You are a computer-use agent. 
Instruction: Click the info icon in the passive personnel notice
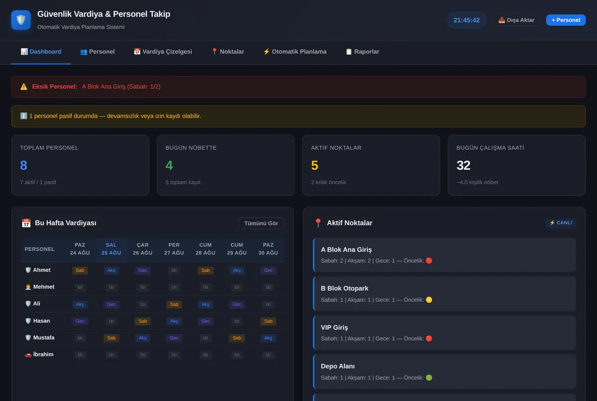pos(24,116)
